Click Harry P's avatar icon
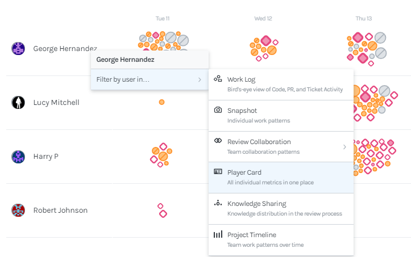 click(x=18, y=157)
